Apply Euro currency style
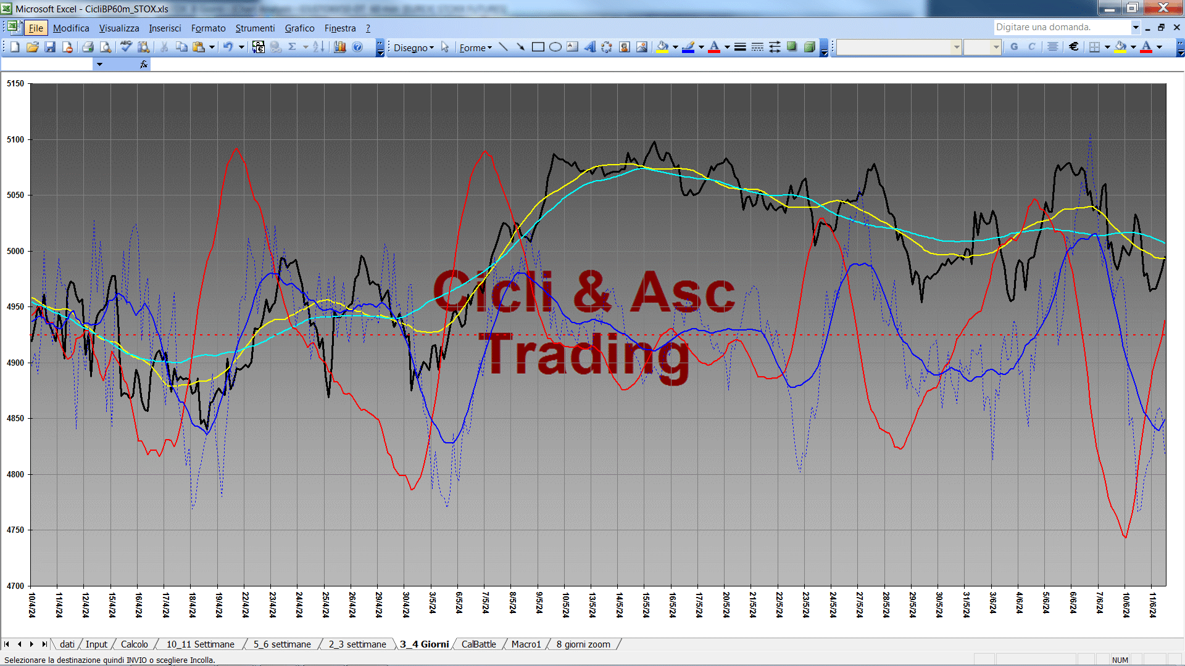This screenshot has height=666, width=1185. pyautogui.click(x=1074, y=47)
